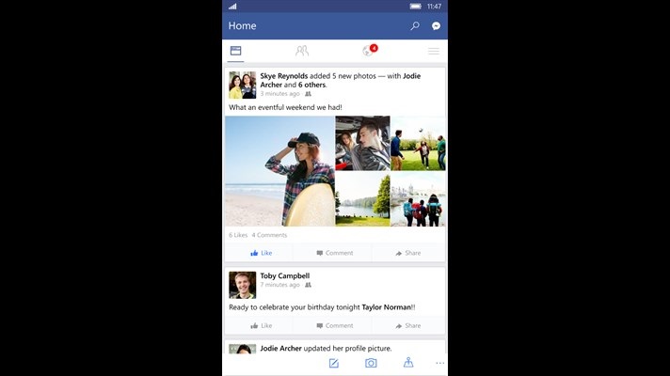
Task: Open the hamburger menu tab
Action: coord(434,51)
